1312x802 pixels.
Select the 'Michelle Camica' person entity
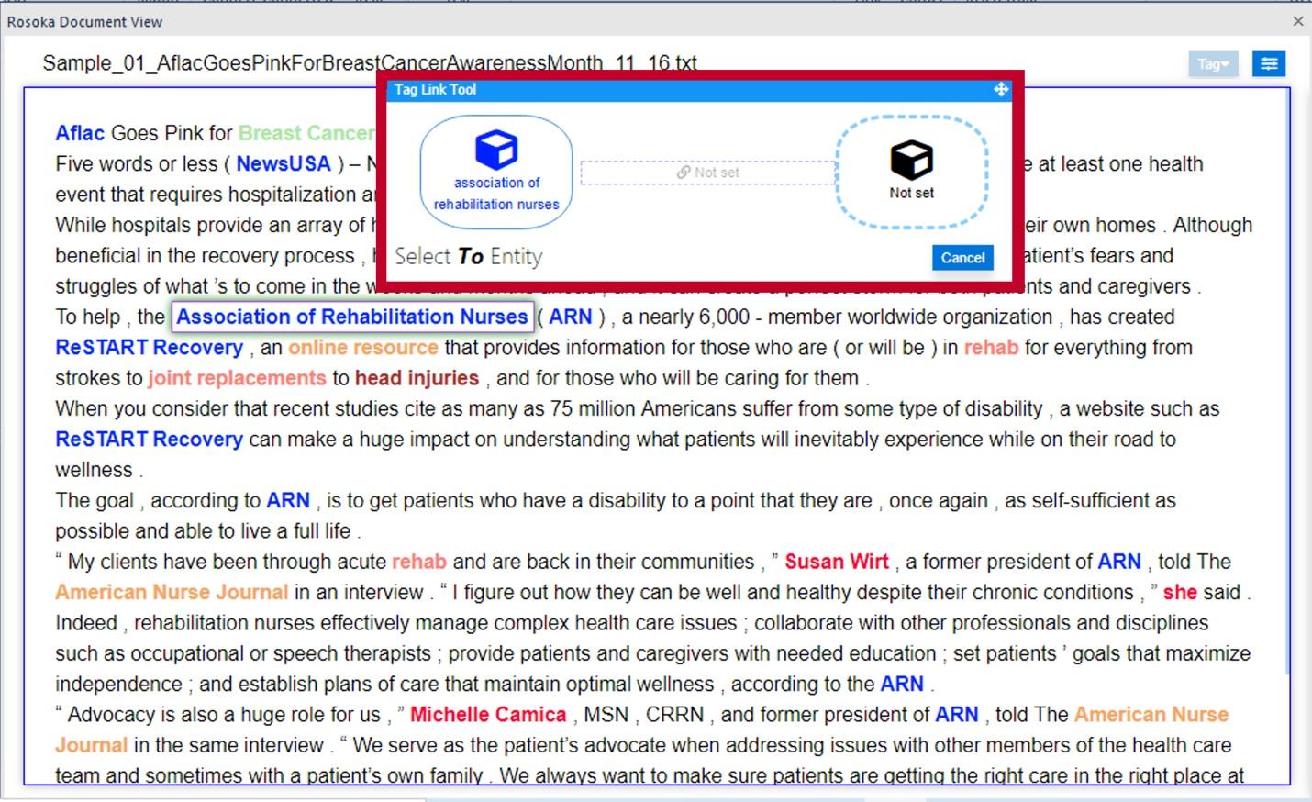tap(487, 714)
